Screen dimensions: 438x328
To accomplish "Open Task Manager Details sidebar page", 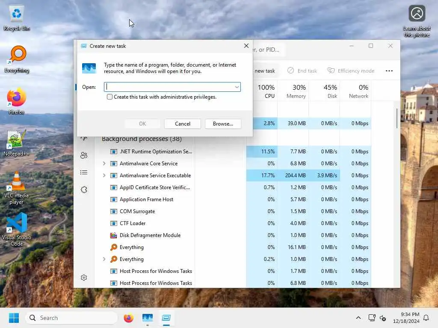I will point(84,173).
